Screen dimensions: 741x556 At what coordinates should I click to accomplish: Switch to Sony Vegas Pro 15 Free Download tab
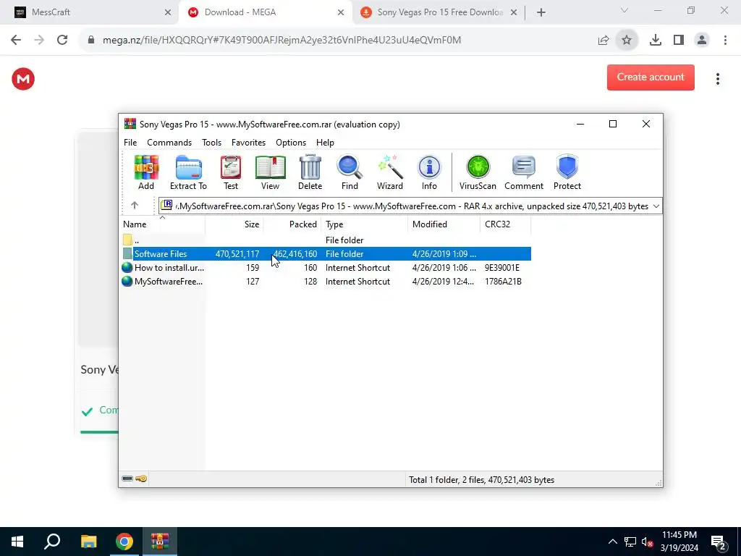[x=439, y=12]
